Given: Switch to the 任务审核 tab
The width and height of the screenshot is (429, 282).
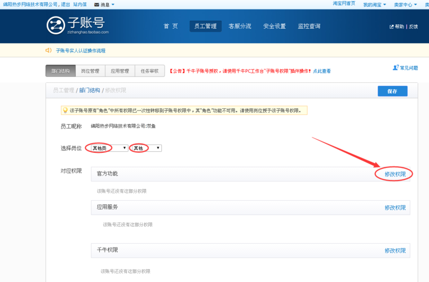Looking at the screenshot, I should (x=149, y=71).
